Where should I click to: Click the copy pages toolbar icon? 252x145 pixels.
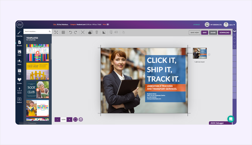click(x=123, y=32)
